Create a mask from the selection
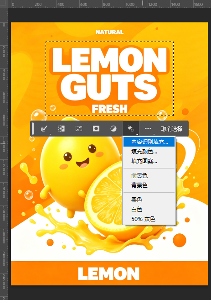Screen dimensions: 211x300 [x=96, y=129]
